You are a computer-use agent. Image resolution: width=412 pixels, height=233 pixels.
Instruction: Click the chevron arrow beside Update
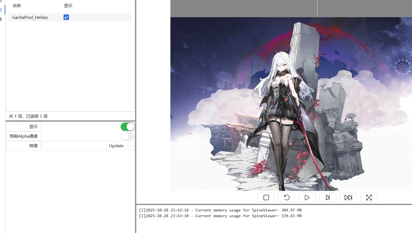click(x=129, y=146)
